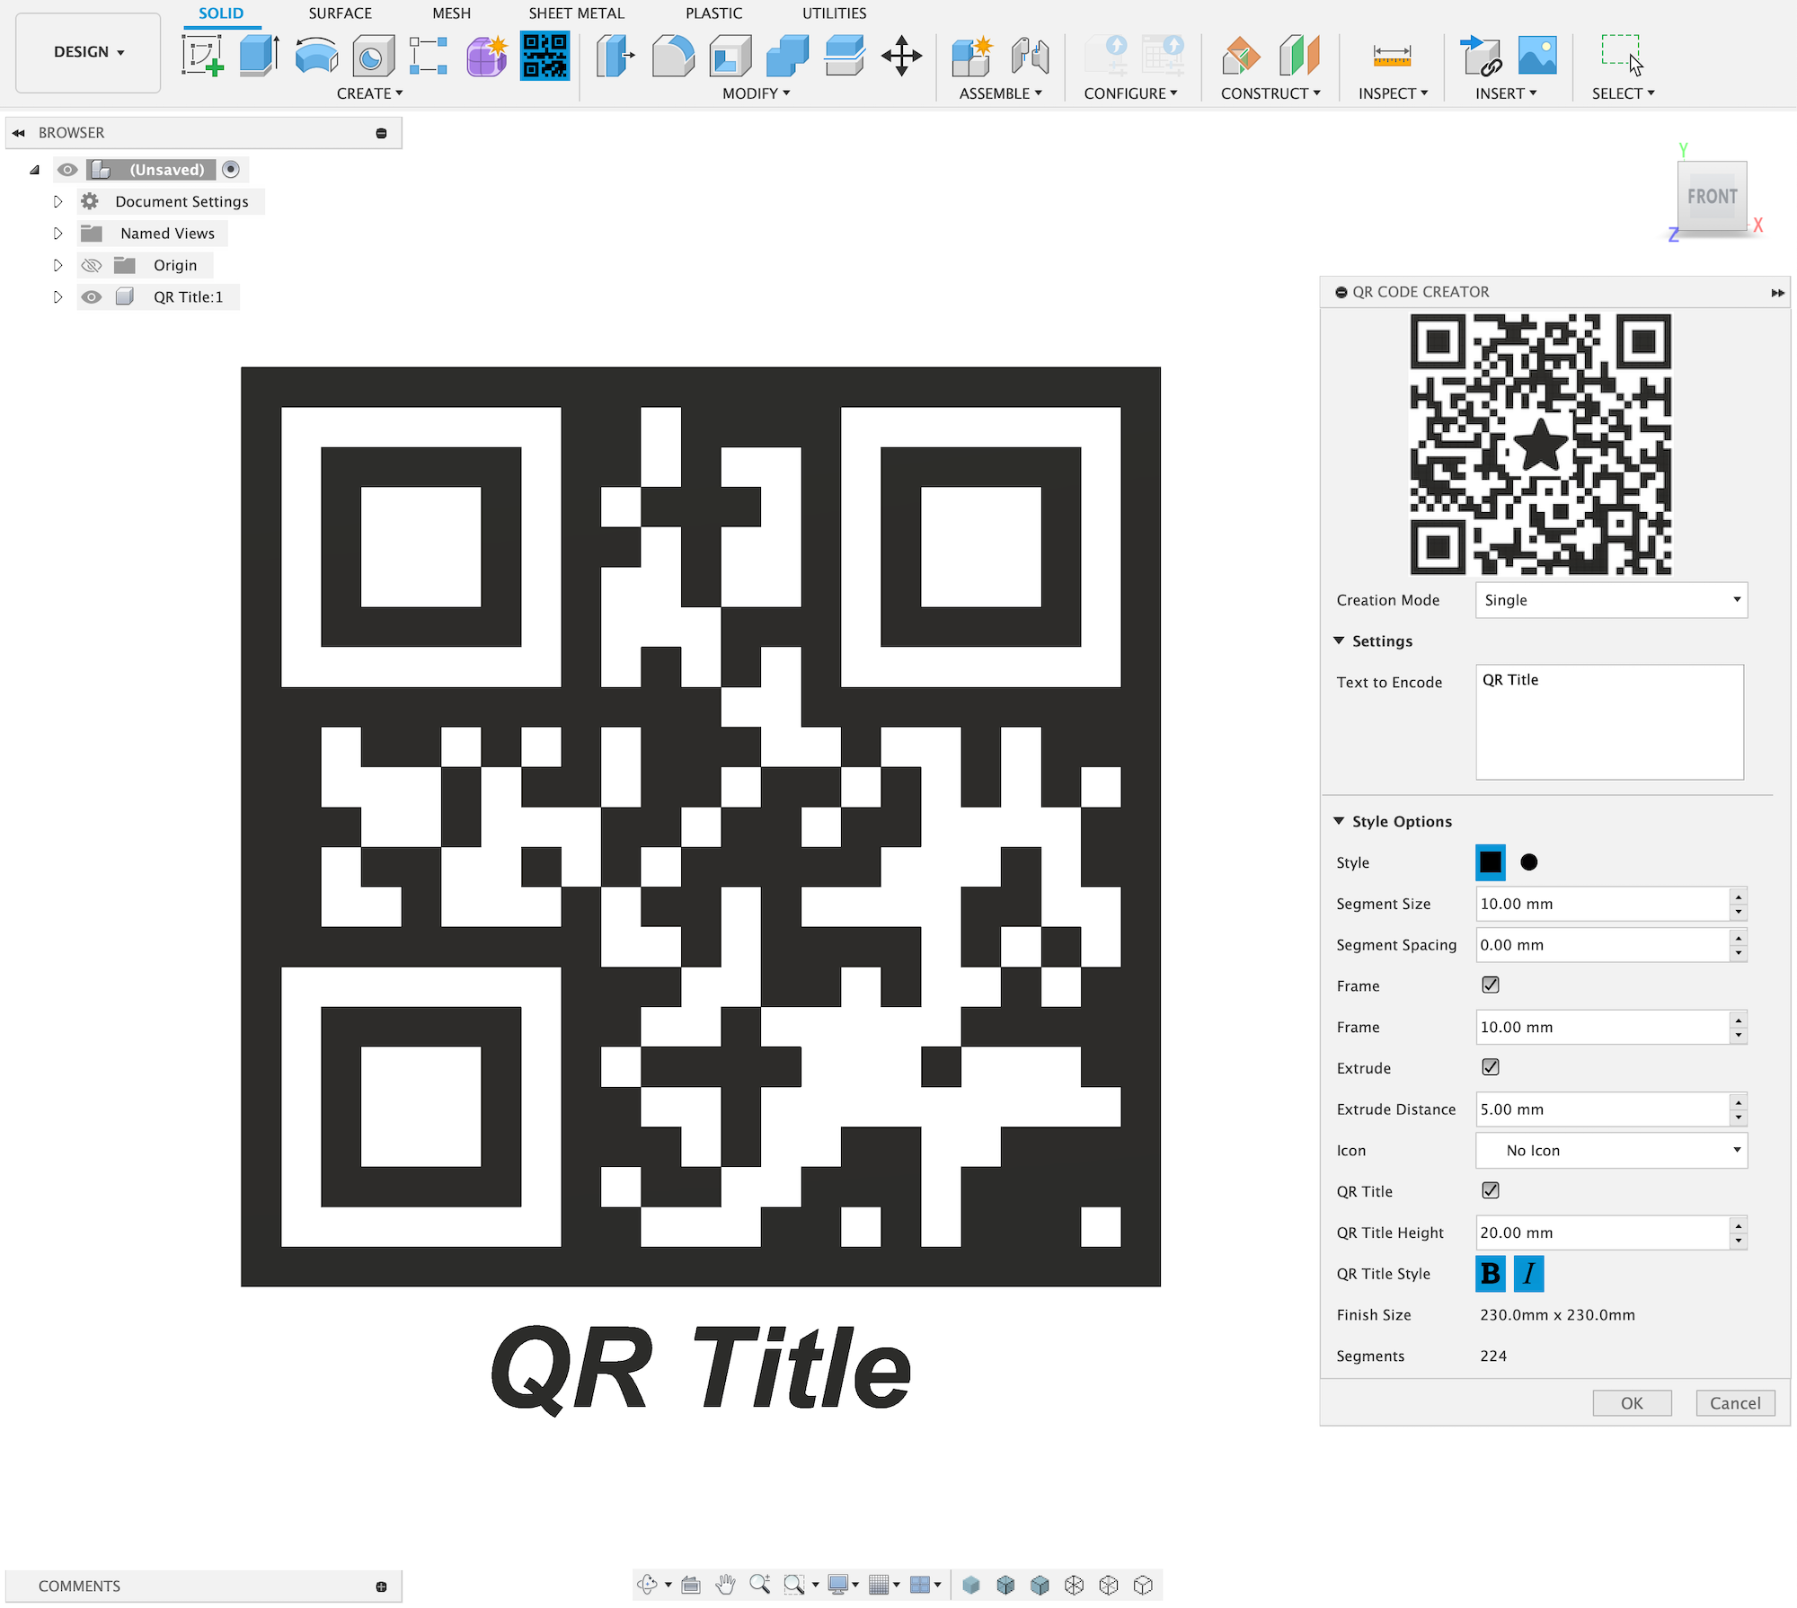Select the Measure ruler icon
The height and width of the screenshot is (1608, 1797).
tap(1392, 57)
